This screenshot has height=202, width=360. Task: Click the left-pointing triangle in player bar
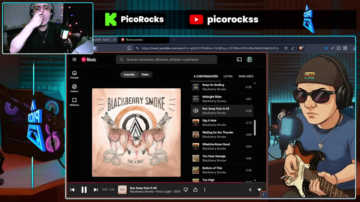(250, 190)
